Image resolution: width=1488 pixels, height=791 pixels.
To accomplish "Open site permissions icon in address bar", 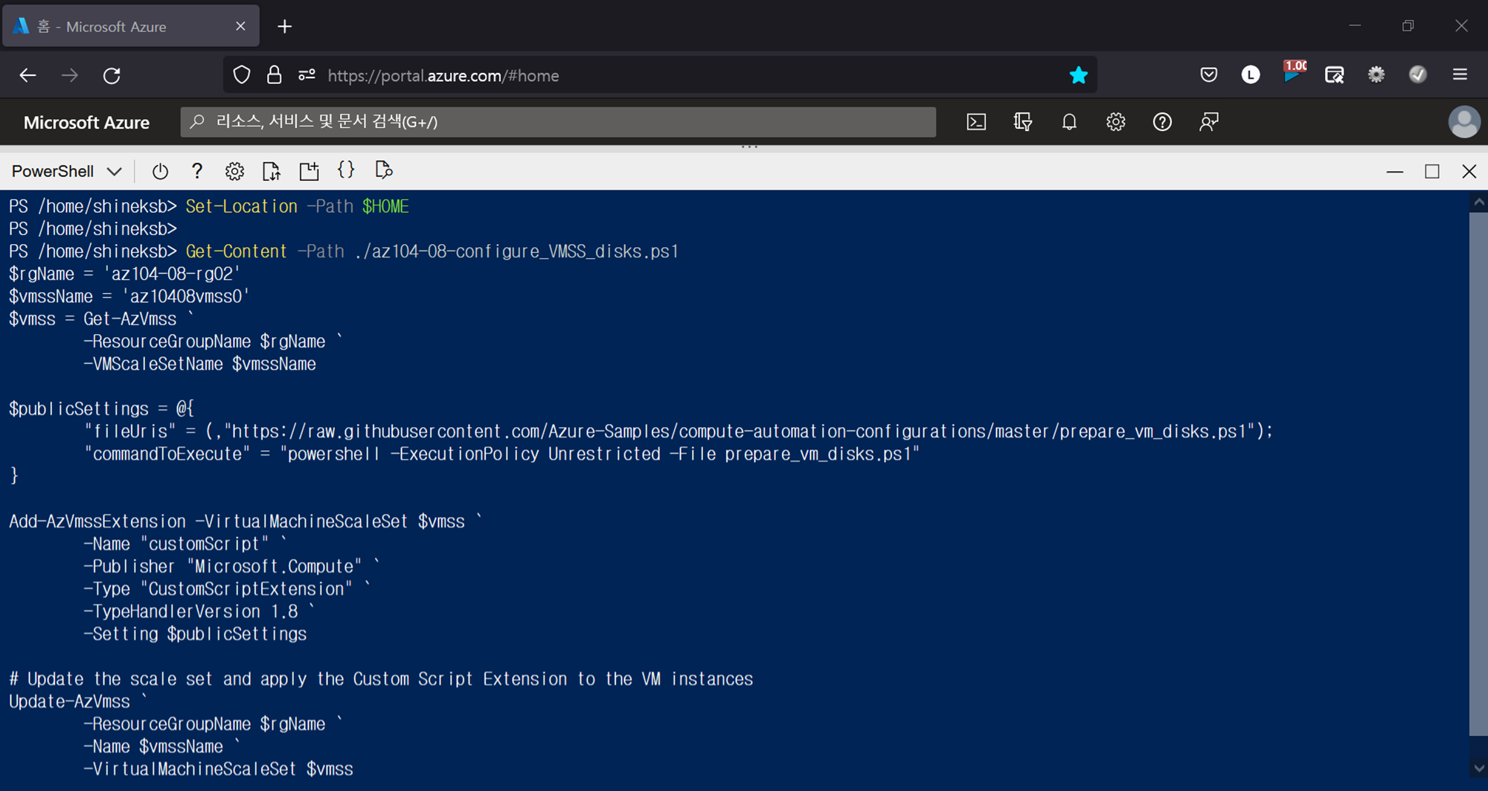I will click(x=307, y=75).
